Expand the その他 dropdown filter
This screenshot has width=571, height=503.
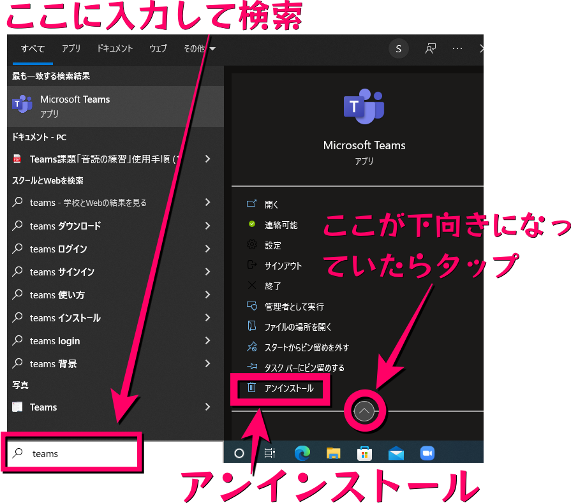click(x=200, y=48)
